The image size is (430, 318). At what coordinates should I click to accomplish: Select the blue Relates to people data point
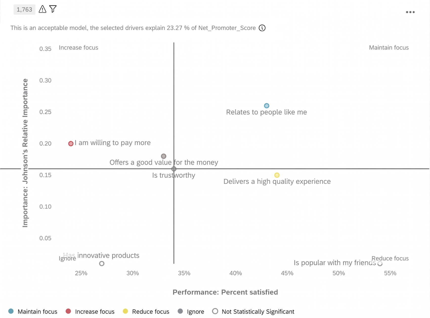[x=267, y=106]
